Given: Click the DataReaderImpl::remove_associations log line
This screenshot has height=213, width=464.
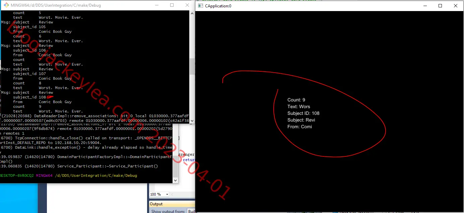Looking at the screenshot, I should 95,116.
